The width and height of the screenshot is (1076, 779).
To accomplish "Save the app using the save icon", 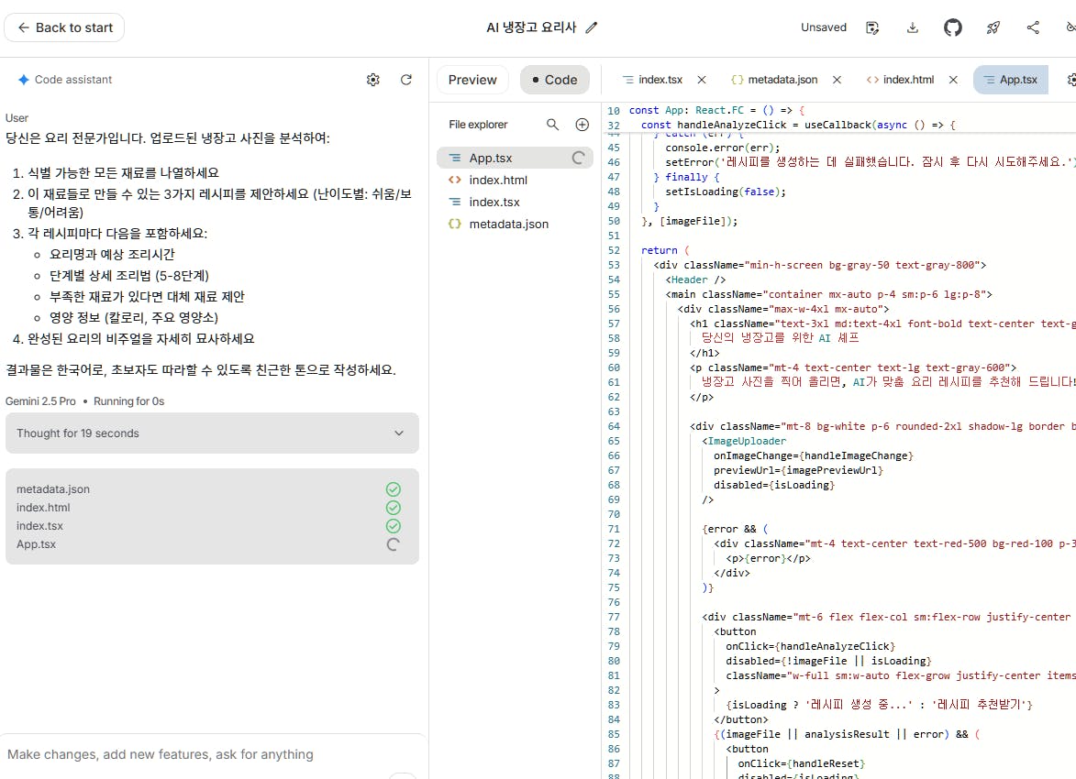I will point(872,27).
